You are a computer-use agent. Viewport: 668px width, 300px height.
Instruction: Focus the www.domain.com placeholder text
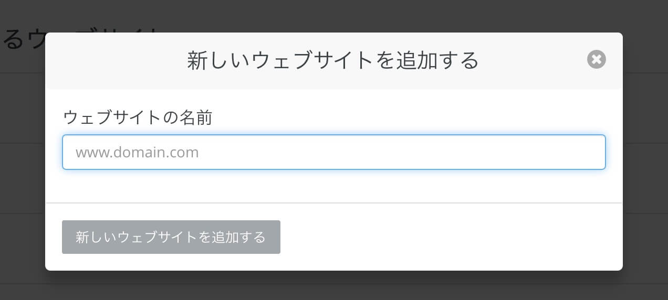click(137, 153)
